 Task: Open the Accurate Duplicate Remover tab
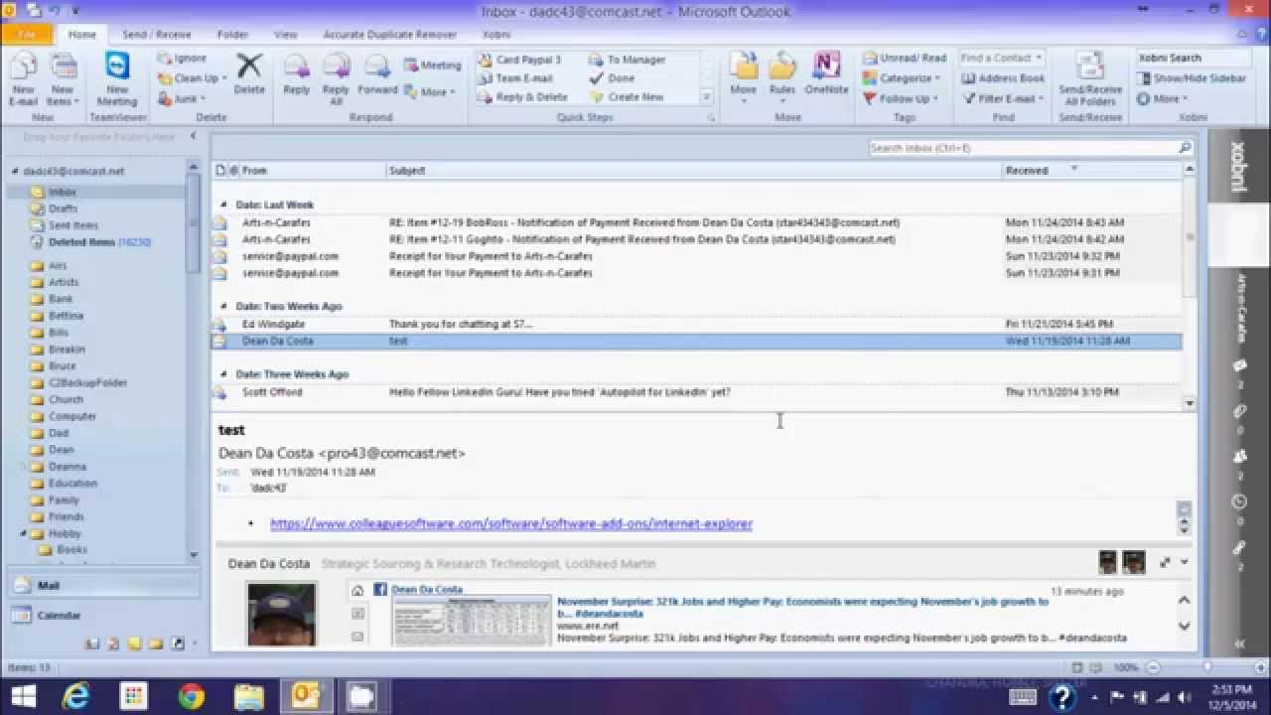[389, 34]
